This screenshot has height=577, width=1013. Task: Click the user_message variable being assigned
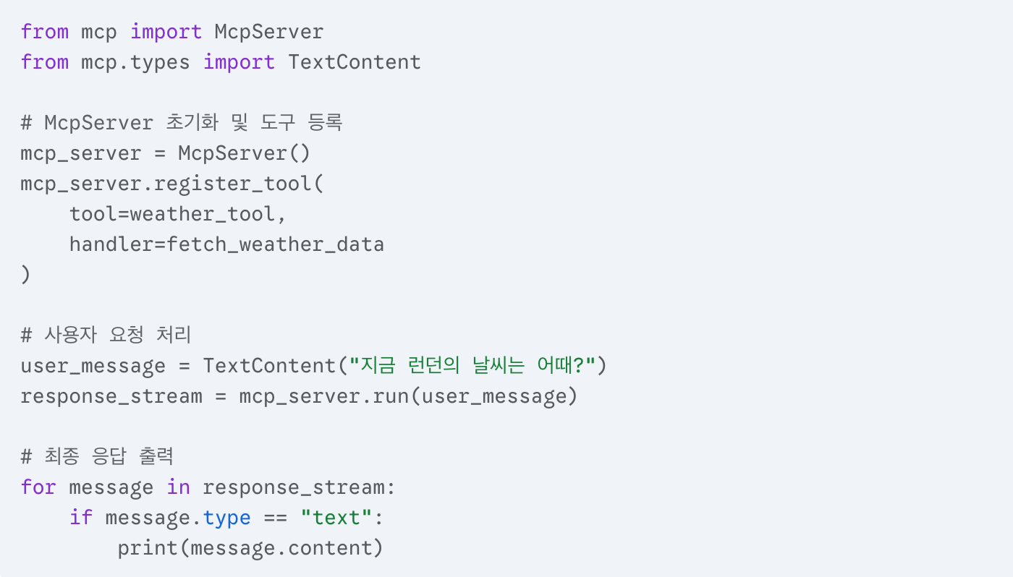click(93, 366)
